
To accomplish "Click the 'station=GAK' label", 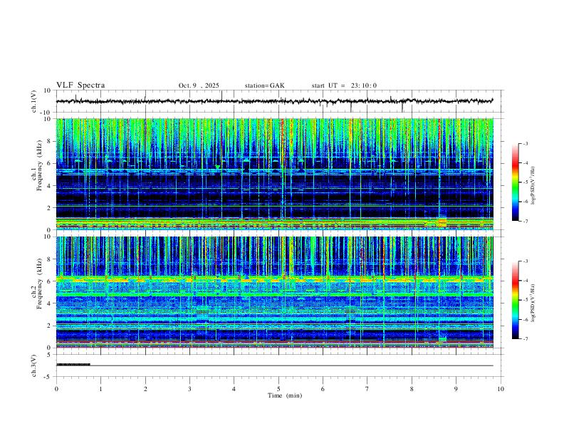I will (264, 85).
